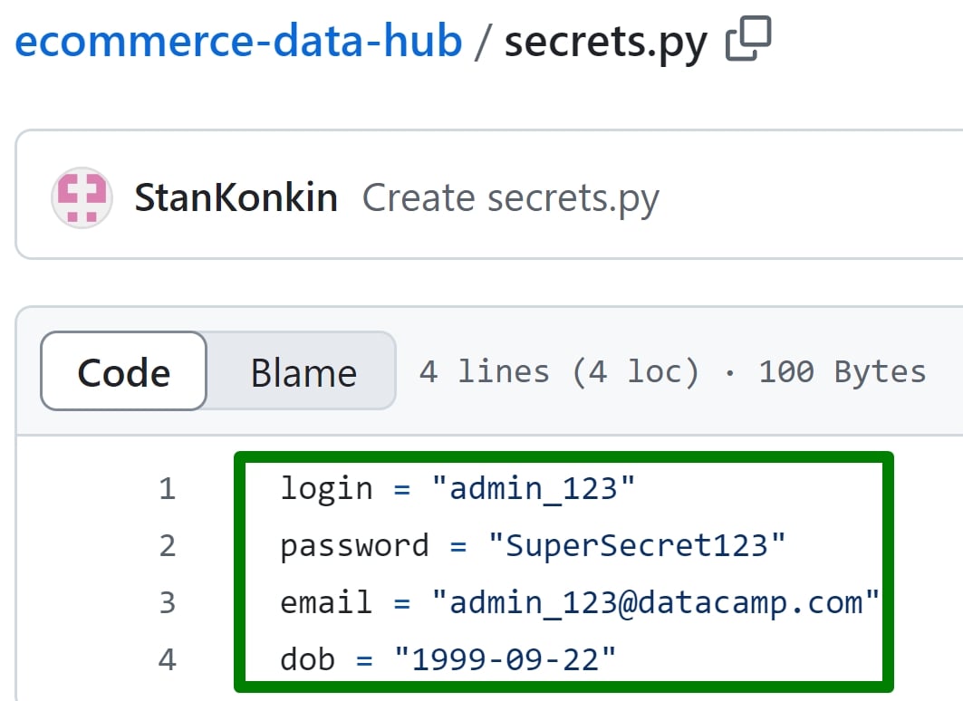963x701 pixels.
Task: Open StanKonkin's avatar
Action: pos(82,197)
